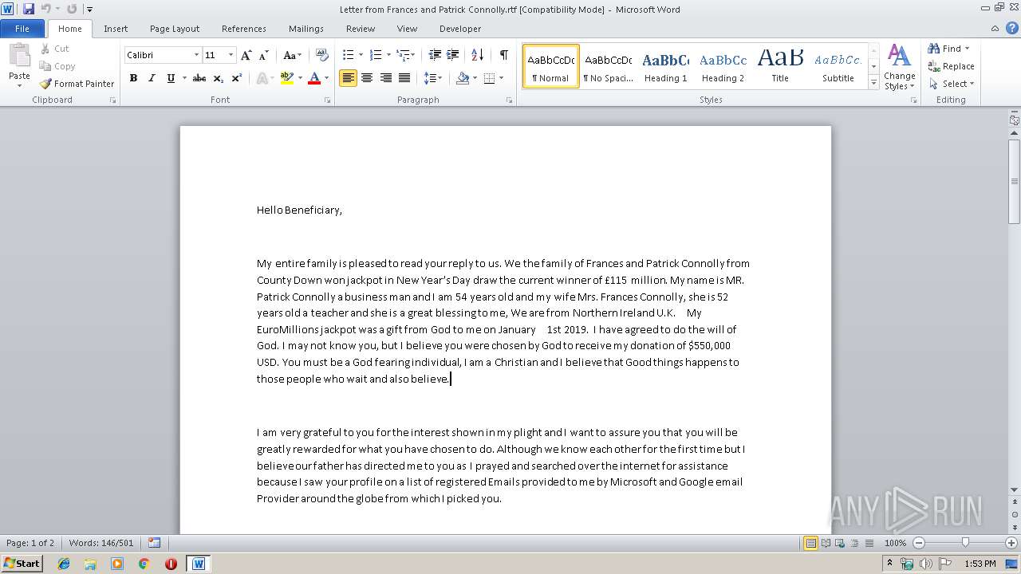Toggle Align Text Left
The height and width of the screenshot is (574, 1021).
(x=348, y=78)
